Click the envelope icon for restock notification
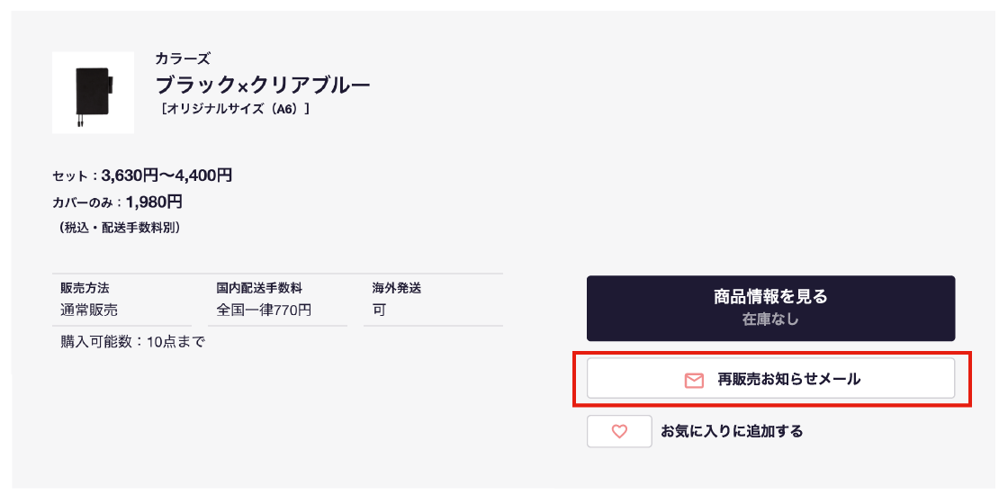Viewport: 1008px width, 504px height. [694, 380]
